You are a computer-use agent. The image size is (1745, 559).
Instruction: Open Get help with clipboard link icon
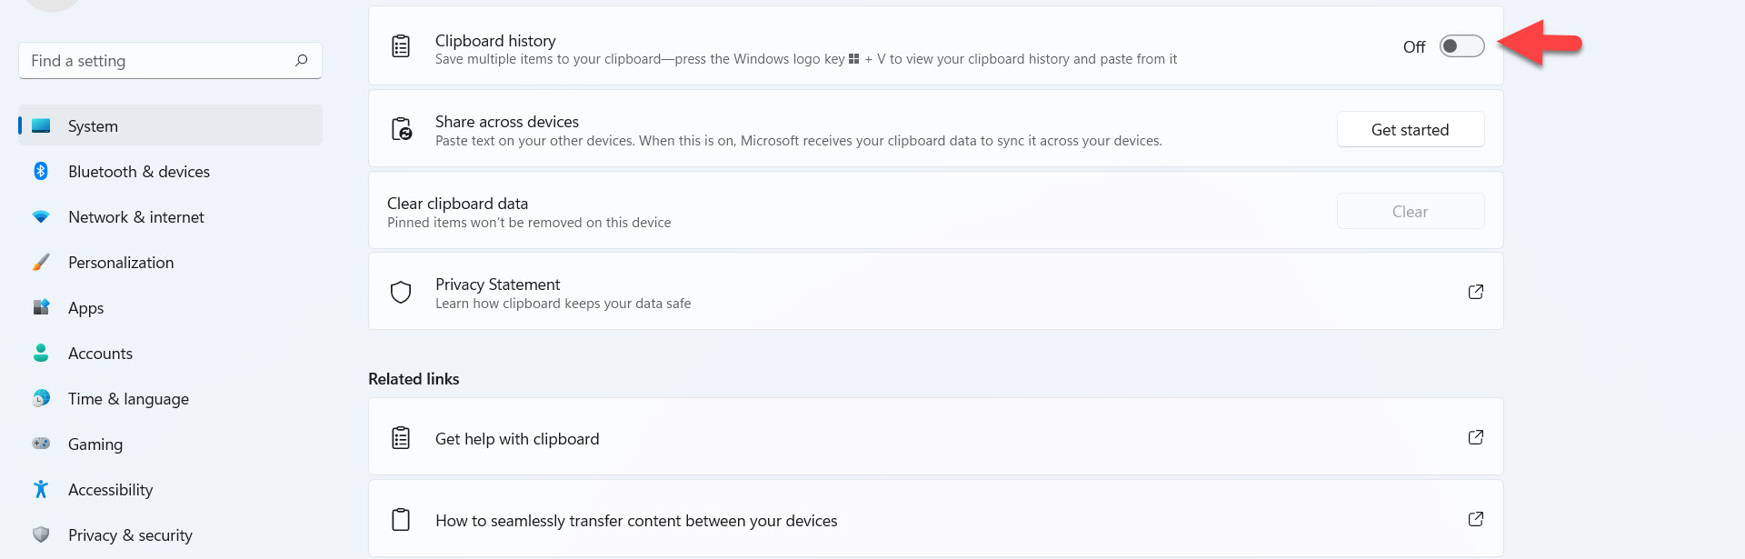(x=1475, y=437)
